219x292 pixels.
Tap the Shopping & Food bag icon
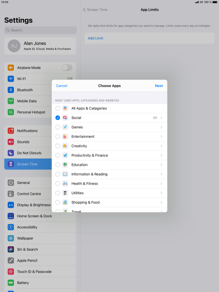click(x=65, y=202)
